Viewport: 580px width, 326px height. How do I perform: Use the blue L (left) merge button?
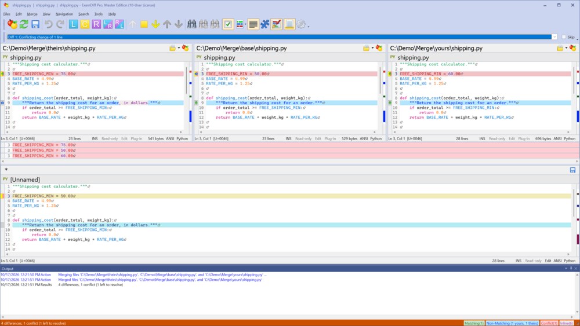(x=73, y=24)
